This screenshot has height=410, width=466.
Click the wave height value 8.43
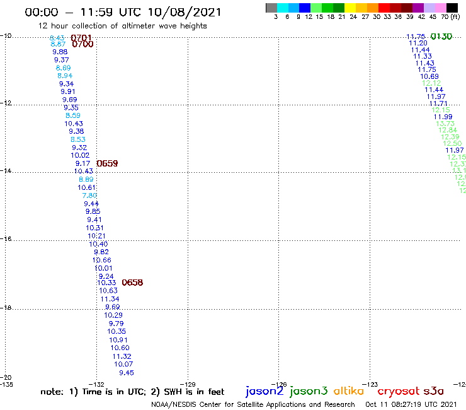(x=57, y=38)
